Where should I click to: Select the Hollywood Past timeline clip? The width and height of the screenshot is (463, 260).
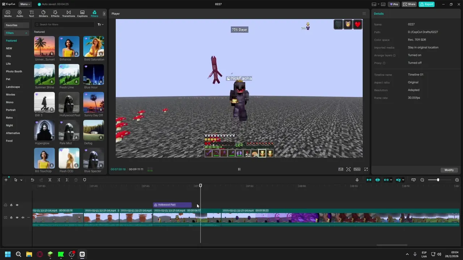tap(173, 205)
